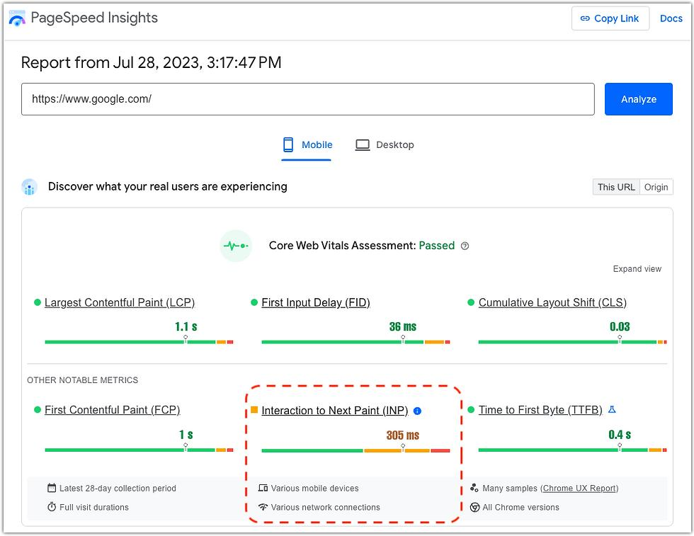Click Various mobile devices text

point(314,488)
